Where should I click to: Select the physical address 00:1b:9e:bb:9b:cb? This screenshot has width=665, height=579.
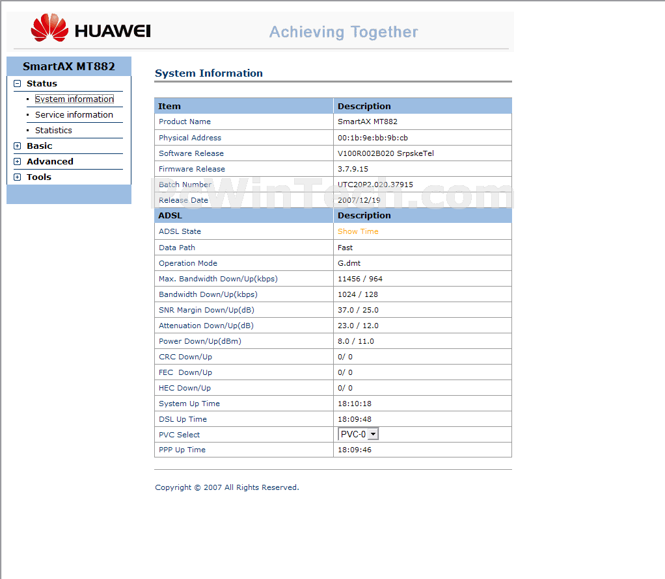tap(373, 138)
